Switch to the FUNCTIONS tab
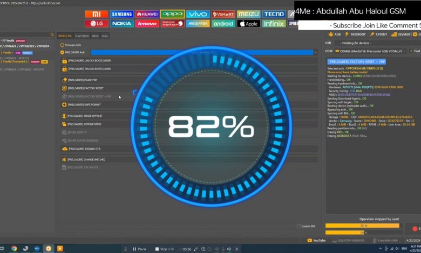The height and width of the screenshot is (253, 421). pos(82,36)
